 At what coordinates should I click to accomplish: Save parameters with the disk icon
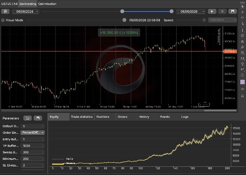[38, 118]
